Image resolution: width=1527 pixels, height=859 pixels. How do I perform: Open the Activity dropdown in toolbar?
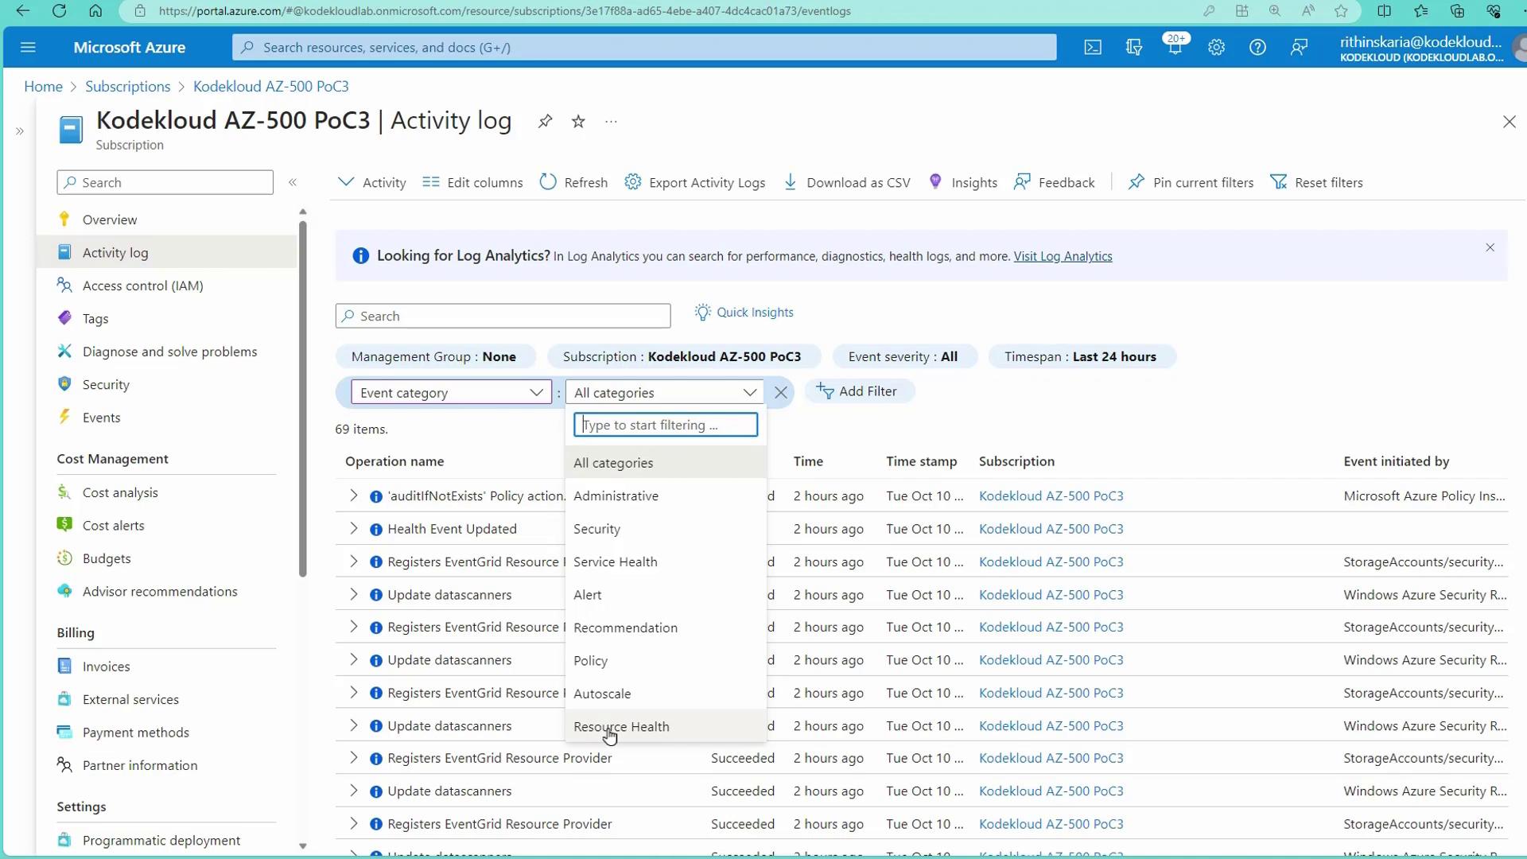point(372,182)
